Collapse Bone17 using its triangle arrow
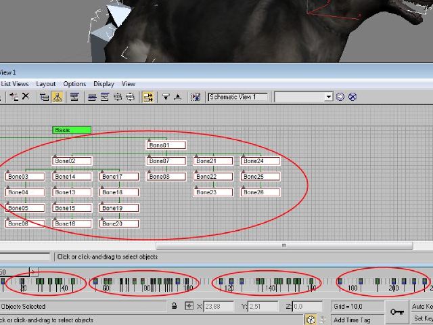This screenshot has width=433, height=325. (102, 171)
